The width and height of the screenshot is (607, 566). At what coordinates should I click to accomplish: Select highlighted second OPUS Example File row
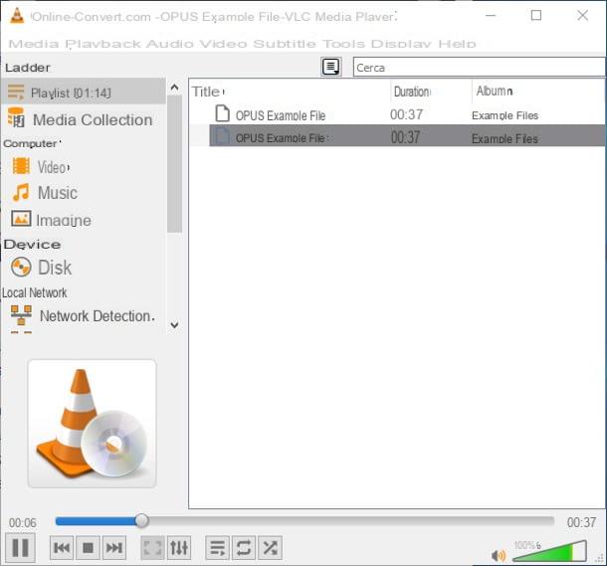click(x=407, y=136)
